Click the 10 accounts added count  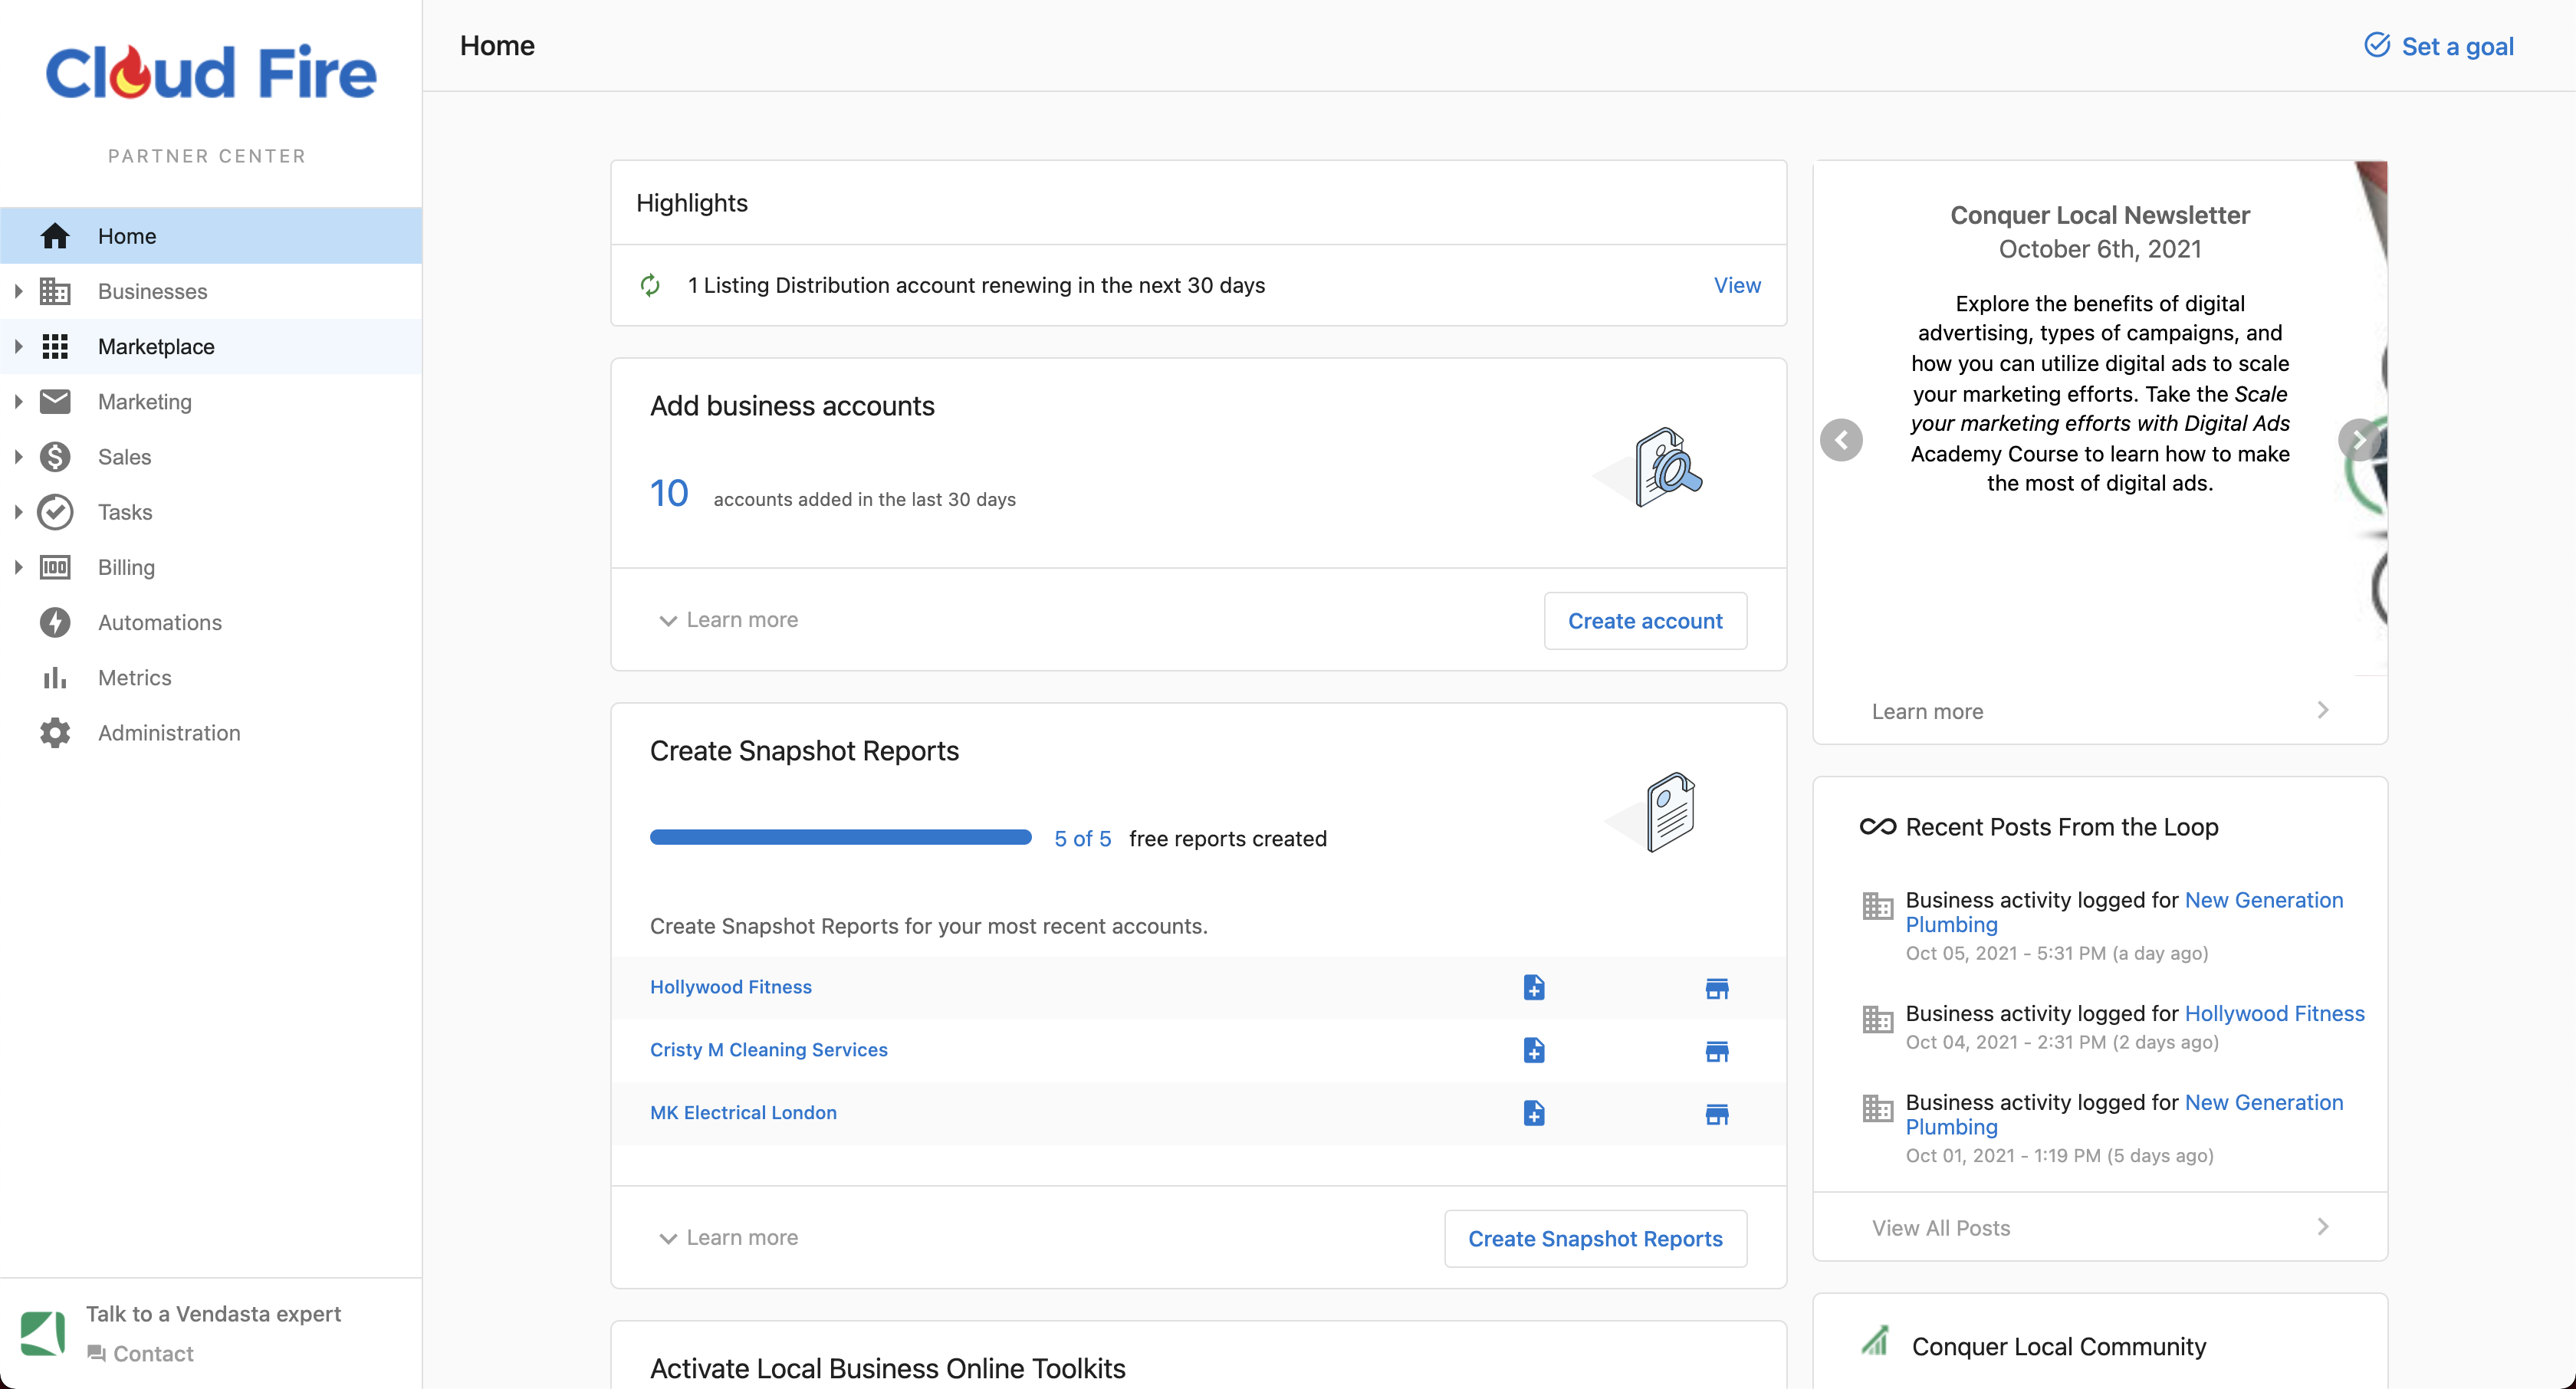669,493
